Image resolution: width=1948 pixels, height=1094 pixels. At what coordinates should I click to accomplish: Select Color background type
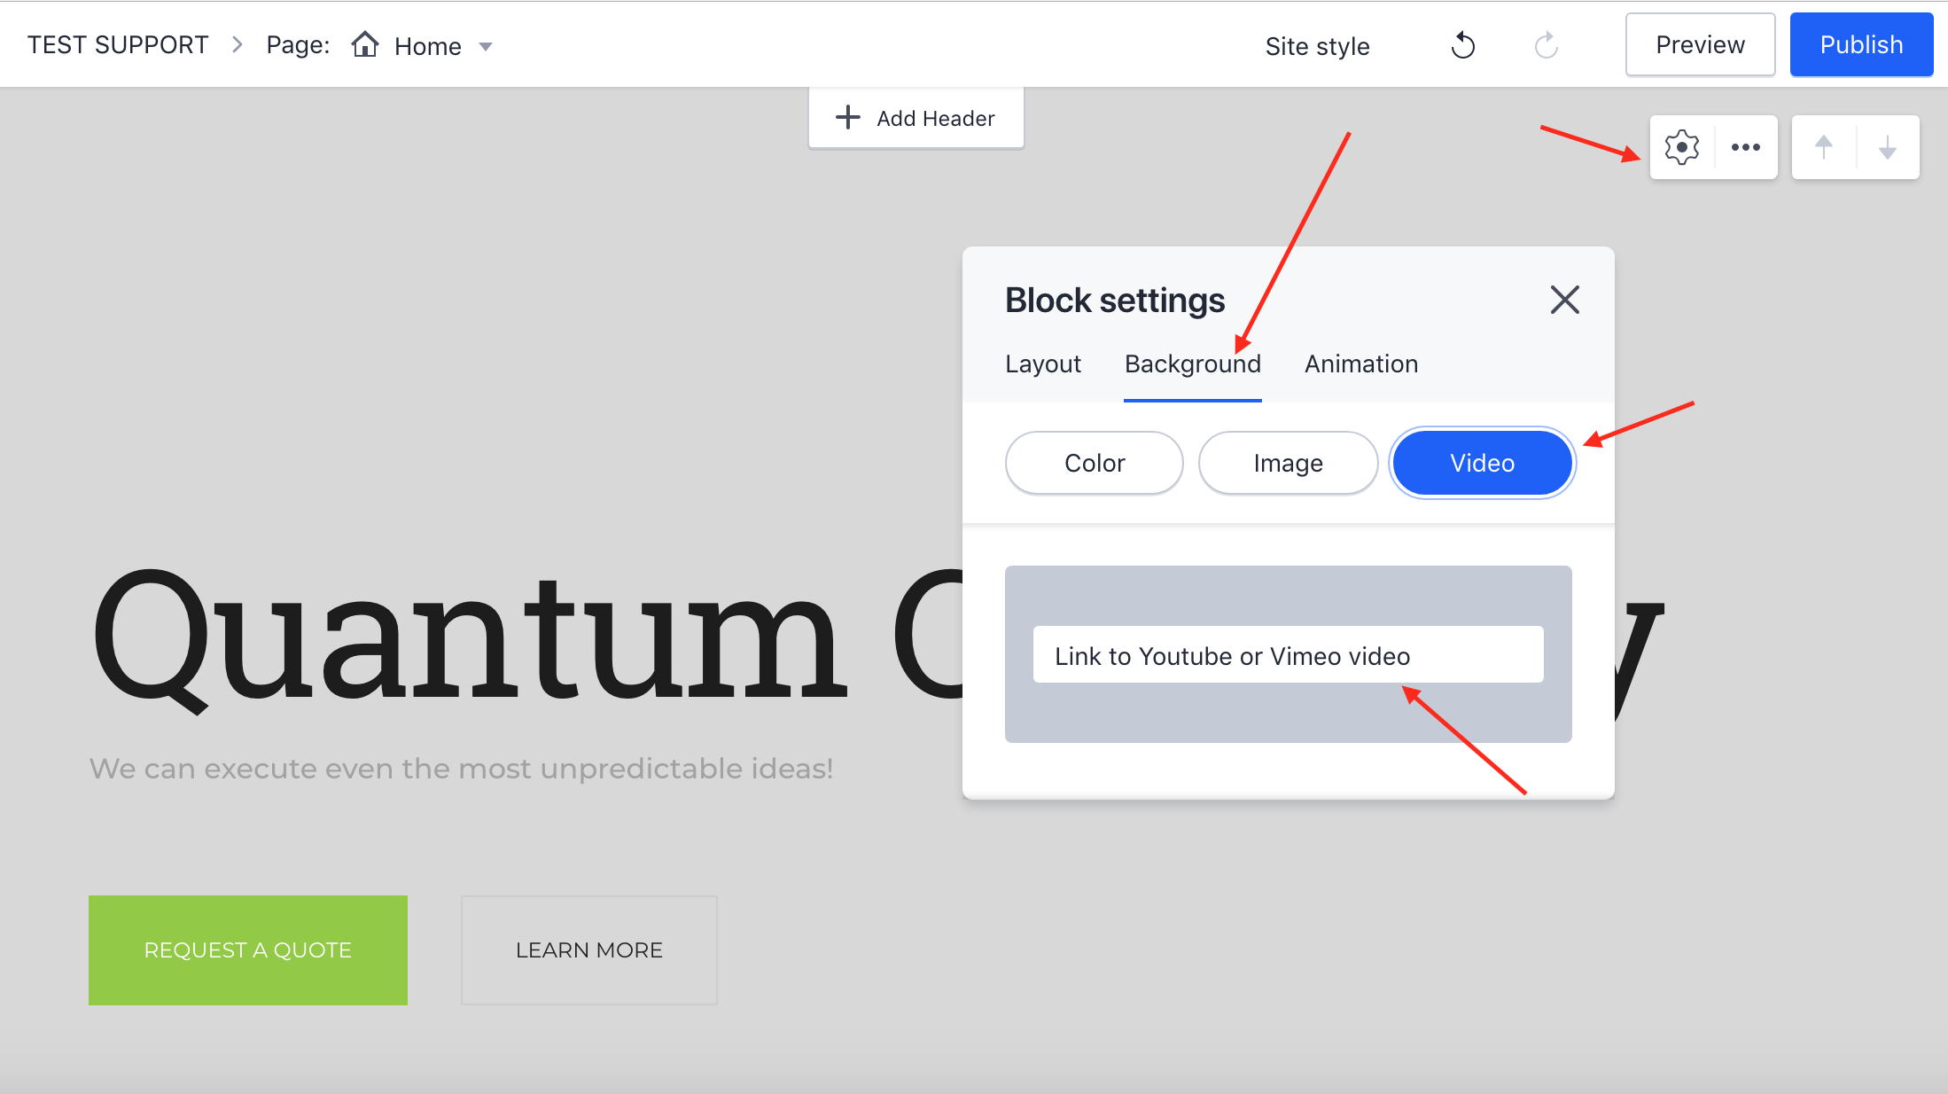pyautogui.click(x=1094, y=463)
